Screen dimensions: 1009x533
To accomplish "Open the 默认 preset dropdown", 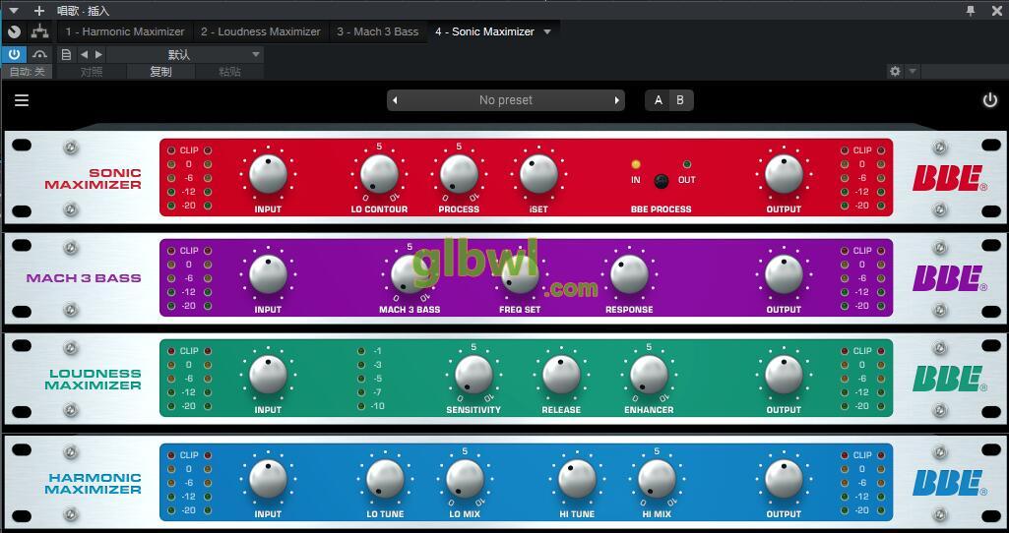I will 185,55.
